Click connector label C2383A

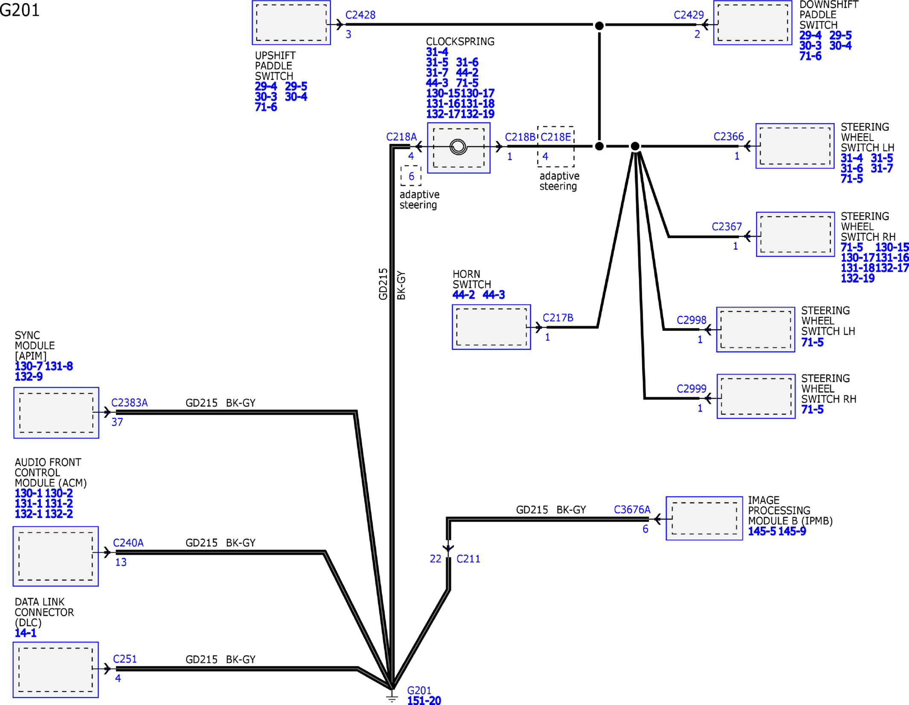point(129,403)
